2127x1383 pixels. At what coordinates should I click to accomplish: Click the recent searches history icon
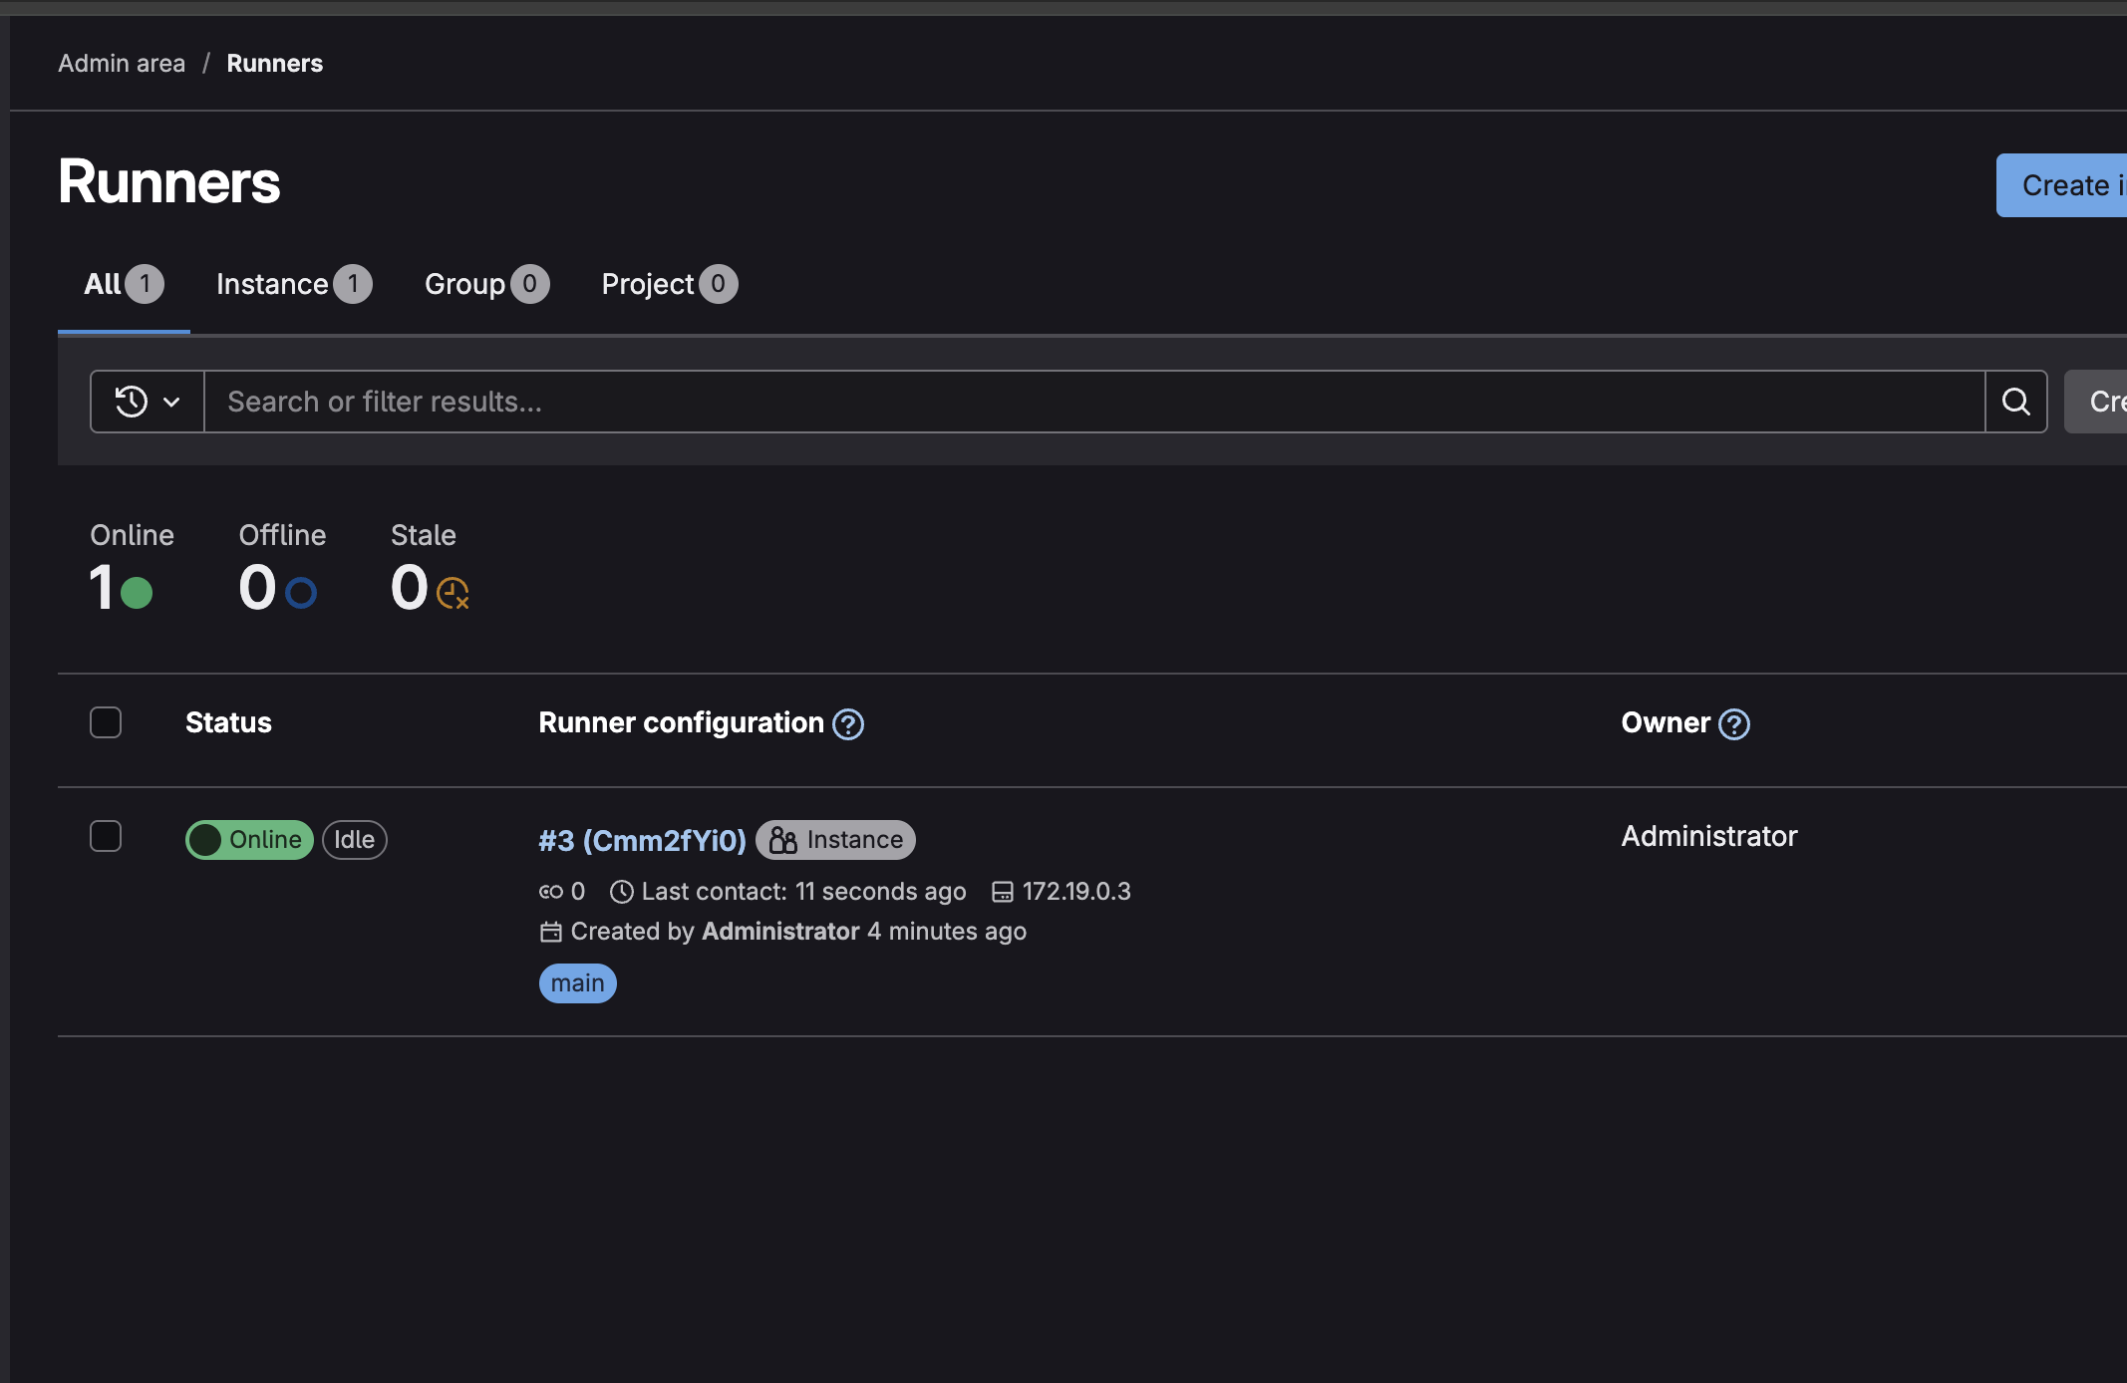tap(131, 401)
